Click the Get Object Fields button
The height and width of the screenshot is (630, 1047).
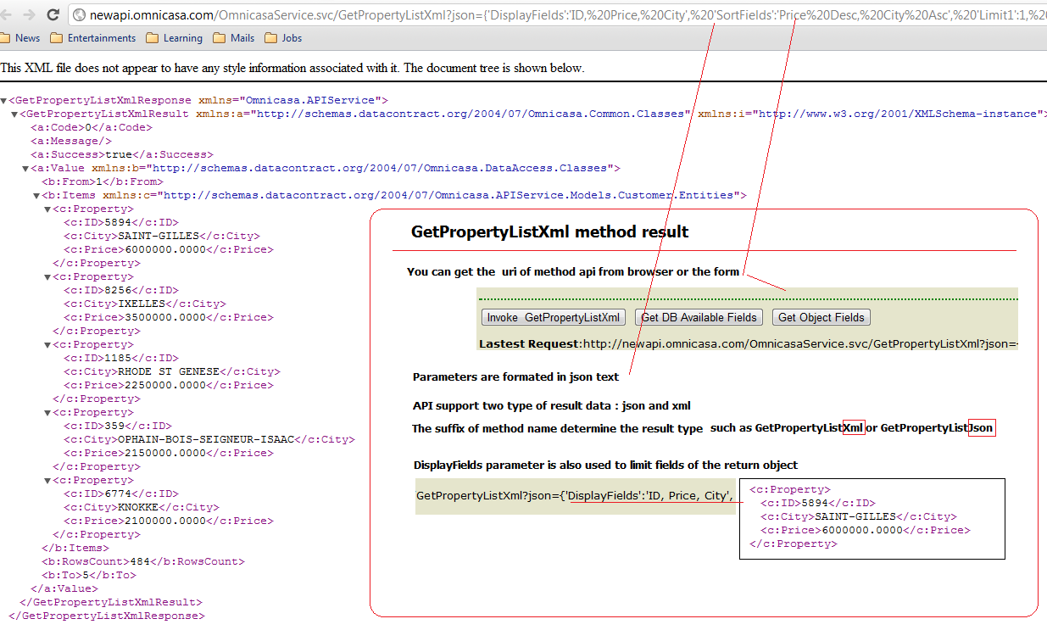point(821,317)
